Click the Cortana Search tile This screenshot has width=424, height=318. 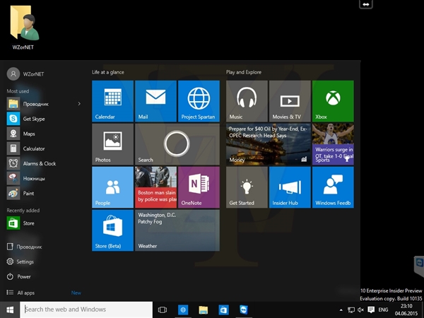177,143
